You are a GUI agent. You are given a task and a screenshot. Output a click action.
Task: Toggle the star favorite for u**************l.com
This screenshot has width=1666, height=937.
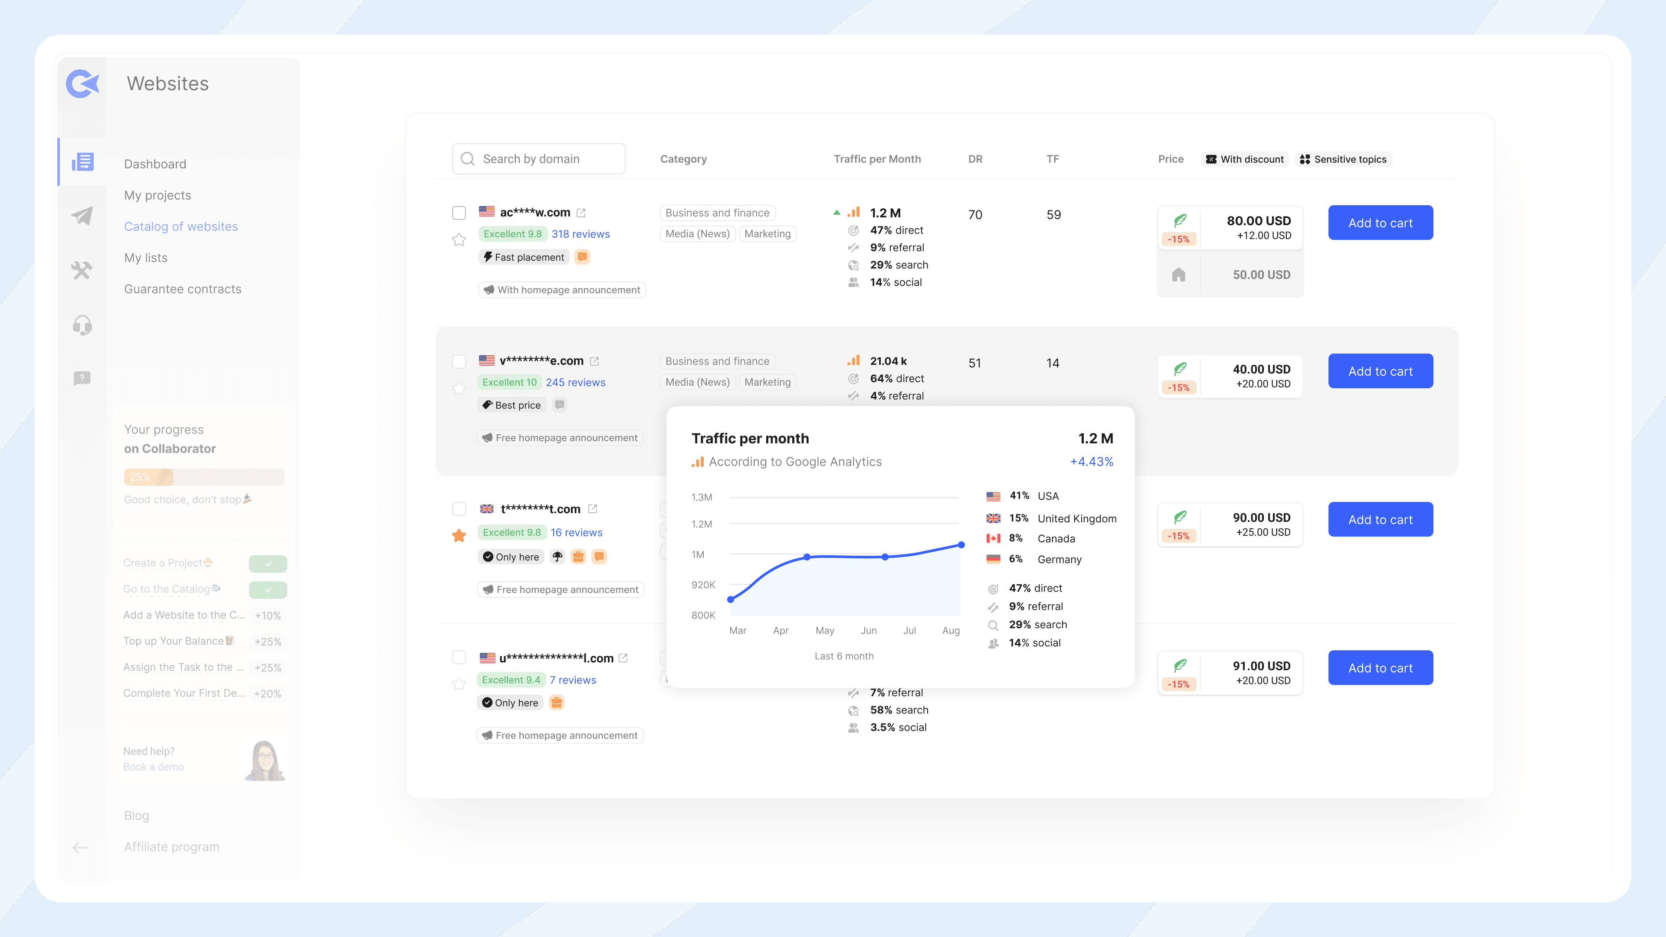459,684
